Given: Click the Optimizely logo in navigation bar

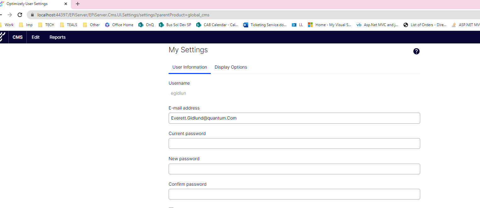Looking at the screenshot, I should (x=3, y=37).
